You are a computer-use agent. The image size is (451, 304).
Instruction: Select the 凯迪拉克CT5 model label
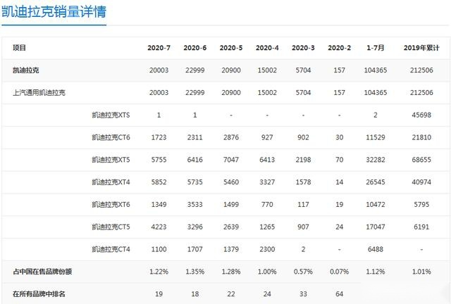point(111,227)
